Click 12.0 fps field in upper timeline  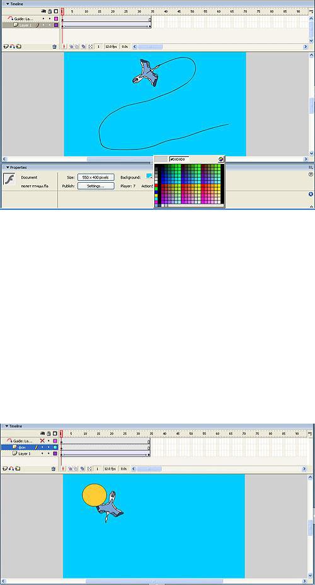(x=112, y=47)
